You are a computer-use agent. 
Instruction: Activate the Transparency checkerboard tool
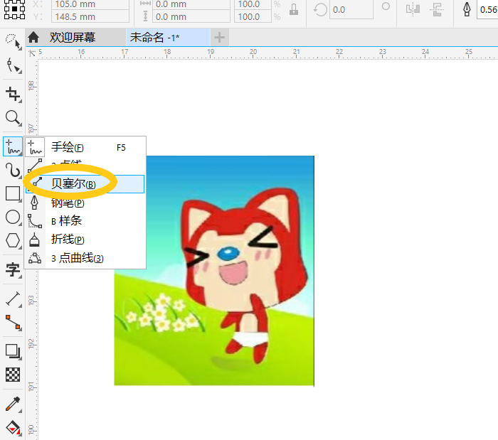(13, 374)
